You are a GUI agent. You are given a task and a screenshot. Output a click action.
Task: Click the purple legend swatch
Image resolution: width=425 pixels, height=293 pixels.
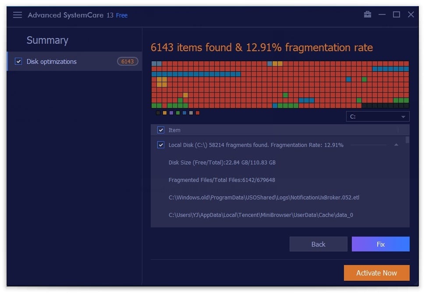coord(171,113)
